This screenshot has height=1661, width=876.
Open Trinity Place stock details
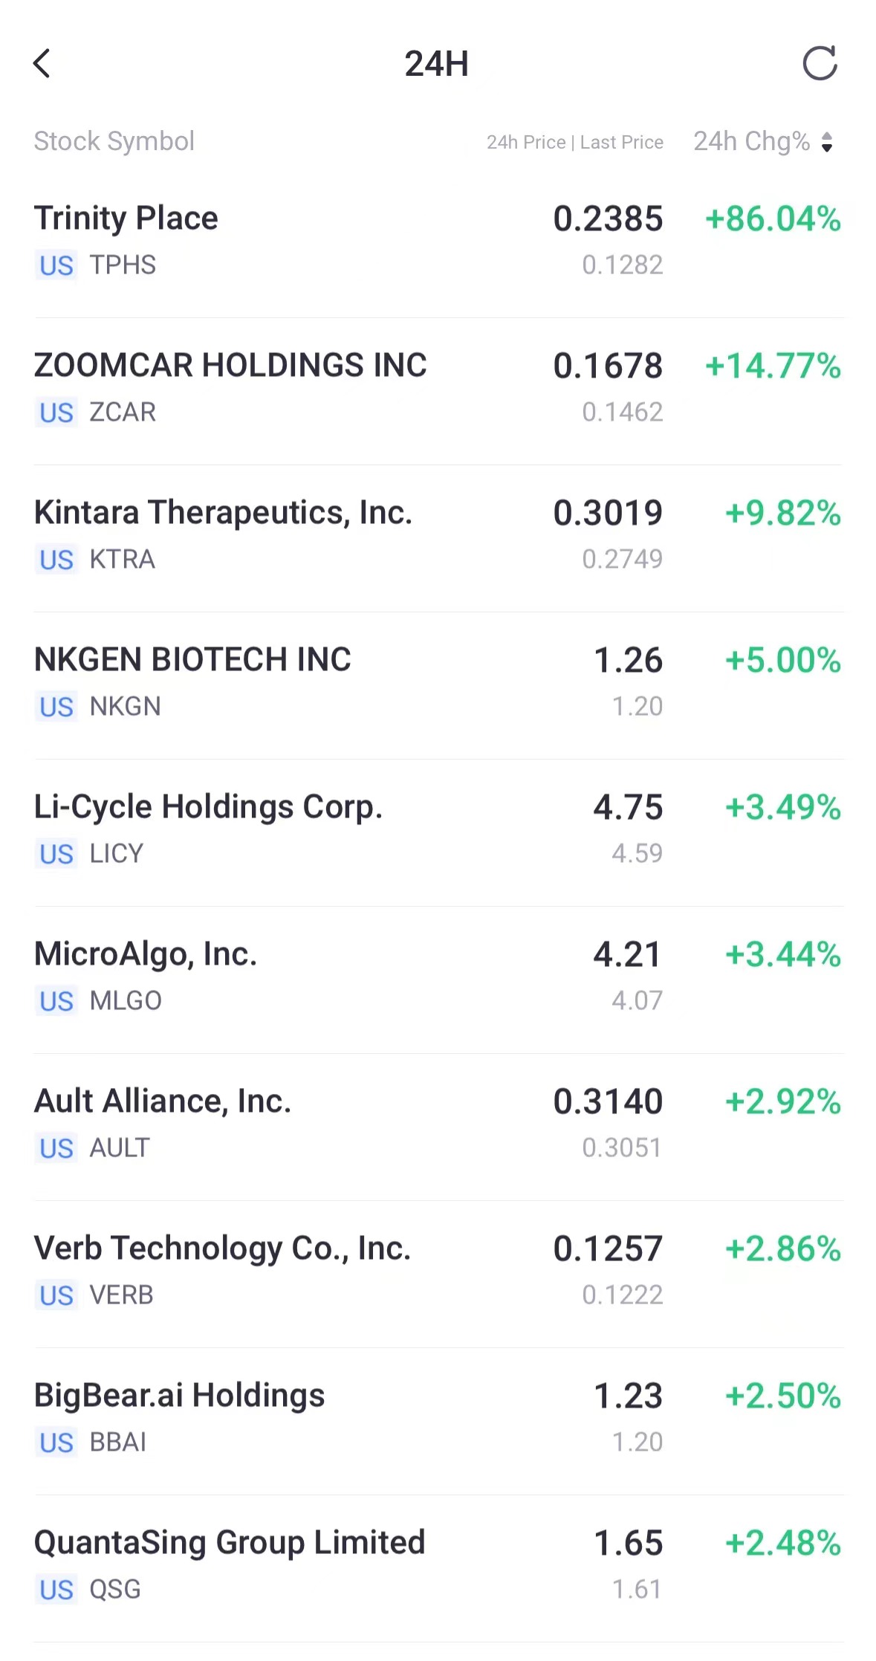126,218
